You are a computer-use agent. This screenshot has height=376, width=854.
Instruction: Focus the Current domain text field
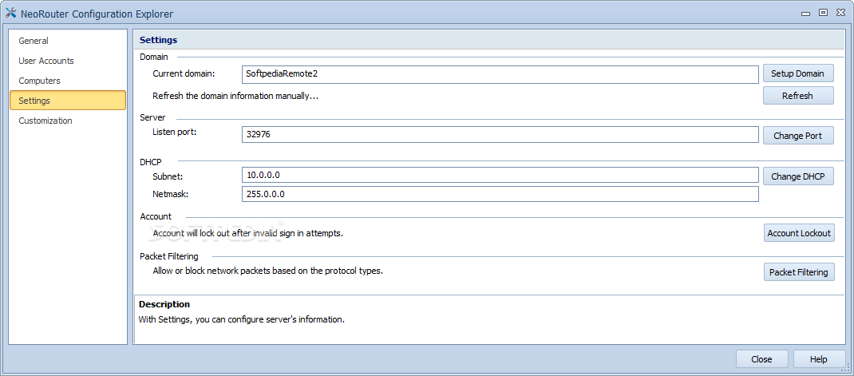click(500, 74)
